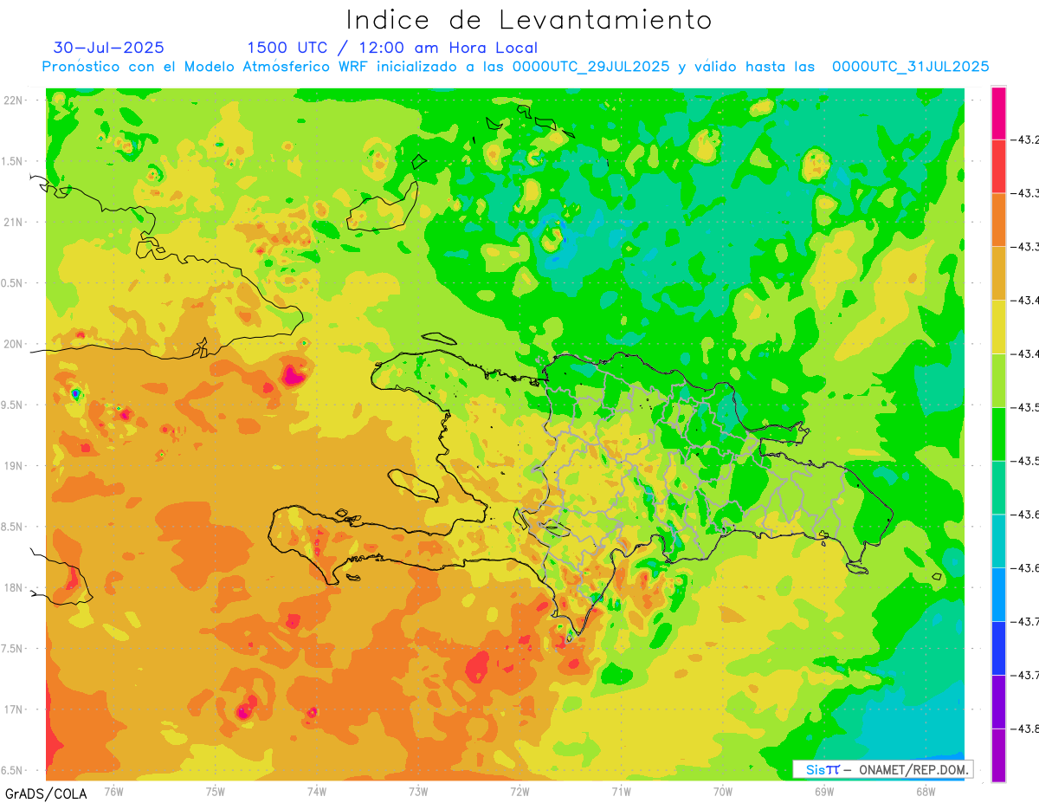Click the magenta swatch atop the color scale
Viewport: 1039px width, 803px height.
(998, 113)
